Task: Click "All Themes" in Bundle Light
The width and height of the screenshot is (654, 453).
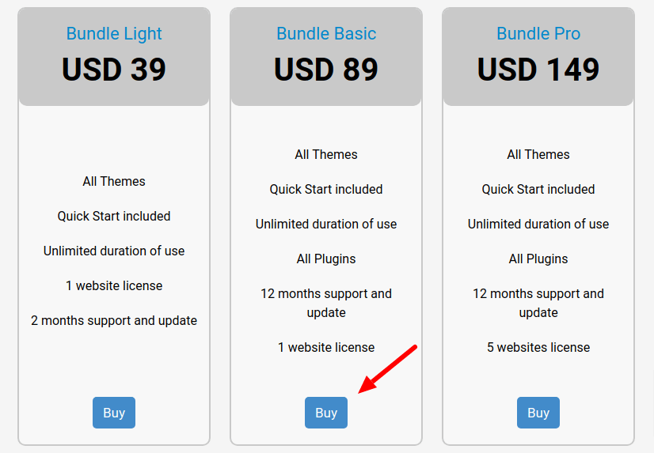Action: 114,181
